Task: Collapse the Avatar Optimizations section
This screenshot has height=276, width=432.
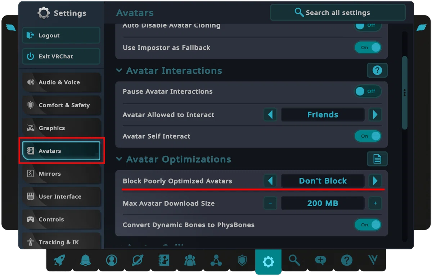Action: 119,159
